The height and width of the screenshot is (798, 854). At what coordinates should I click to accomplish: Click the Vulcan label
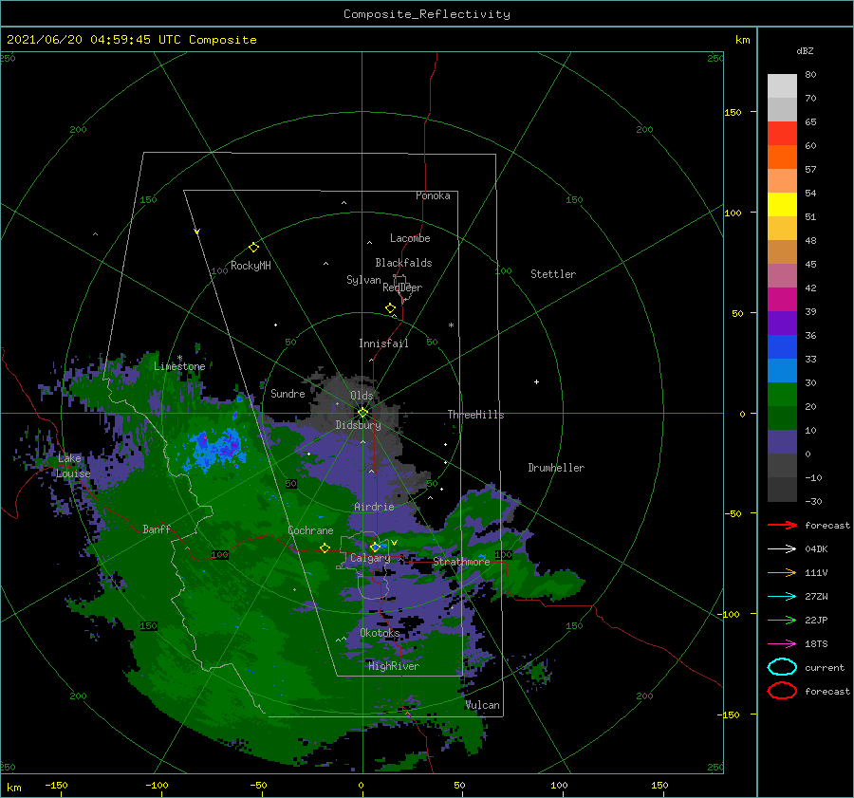pos(483,705)
